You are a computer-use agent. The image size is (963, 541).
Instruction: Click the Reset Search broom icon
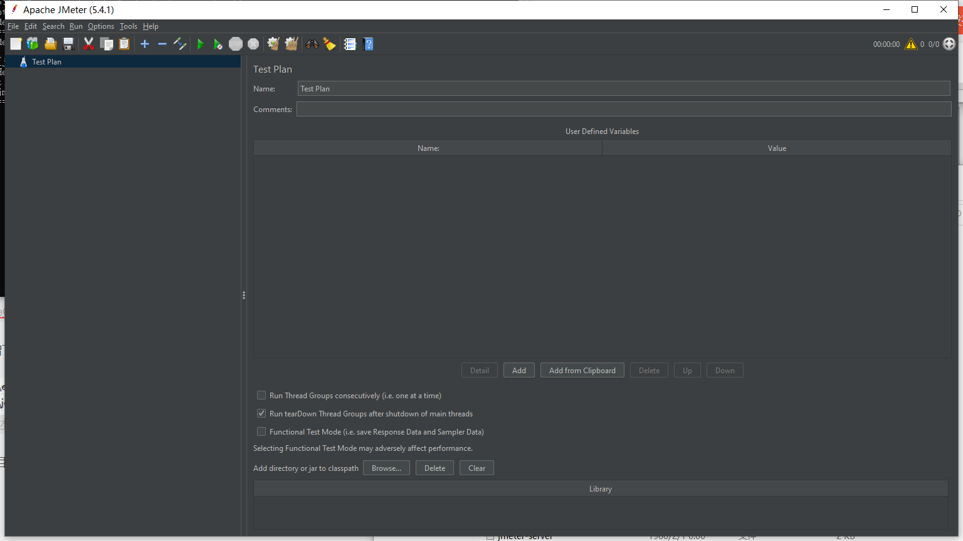(329, 44)
